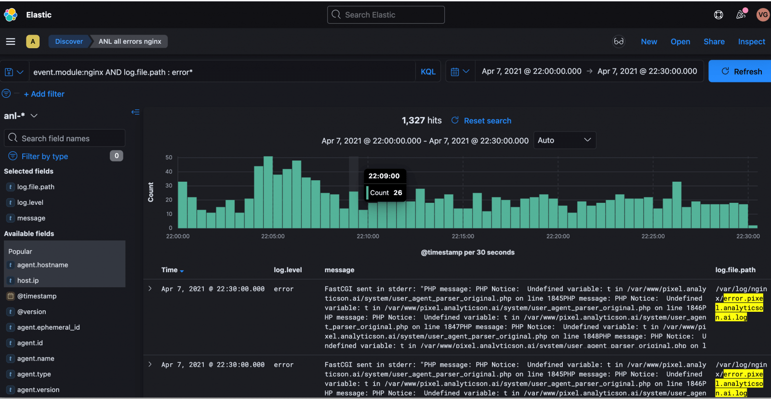Open the Auto interval dropdown
The height and width of the screenshot is (399, 771).
point(565,140)
